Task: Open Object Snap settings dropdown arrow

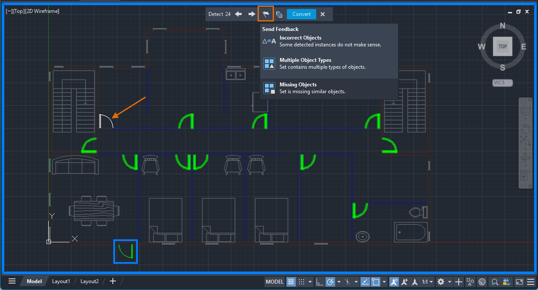Action: [x=384, y=282]
